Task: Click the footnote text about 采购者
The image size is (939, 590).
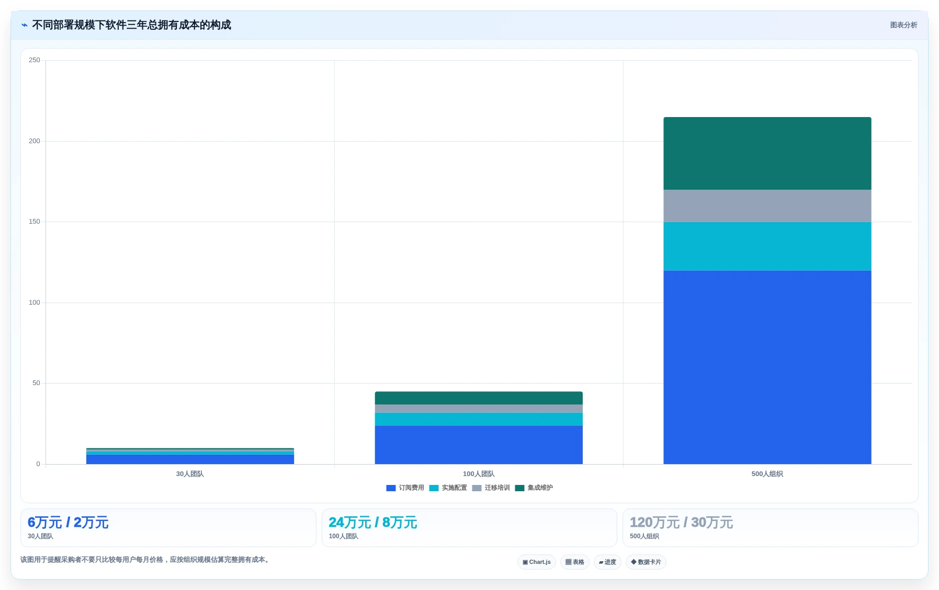Action: point(145,560)
